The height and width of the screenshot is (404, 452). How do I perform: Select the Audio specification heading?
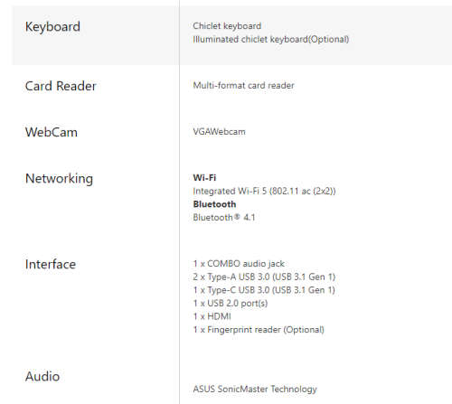point(42,377)
